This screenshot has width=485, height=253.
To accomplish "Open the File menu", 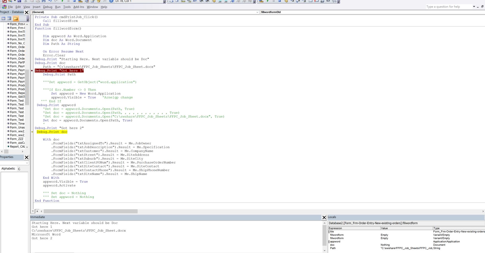I will point(10,7).
